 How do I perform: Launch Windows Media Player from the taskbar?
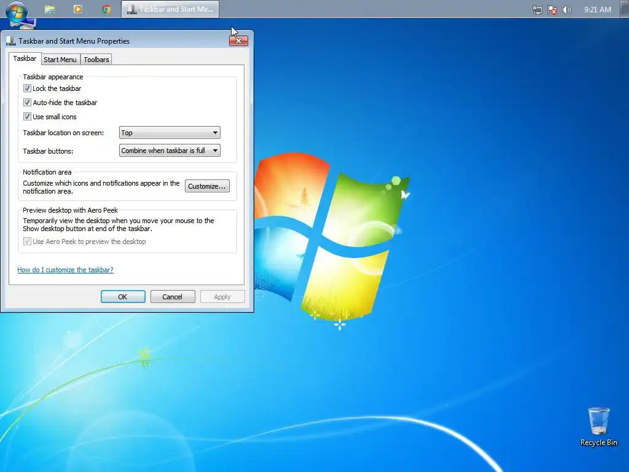click(x=78, y=9)
